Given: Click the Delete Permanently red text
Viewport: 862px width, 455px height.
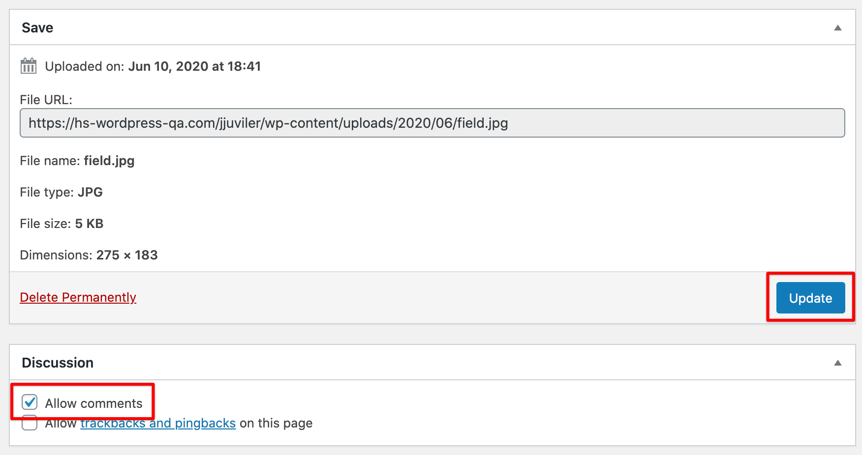Looking at the screenshot, I should click(78, 297).
